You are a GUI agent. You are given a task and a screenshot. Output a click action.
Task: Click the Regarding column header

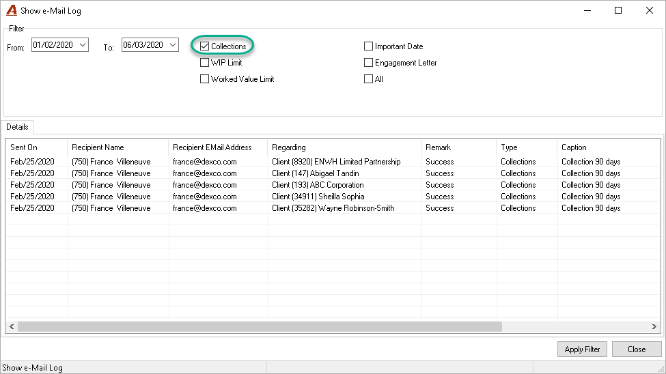point(344,147)
